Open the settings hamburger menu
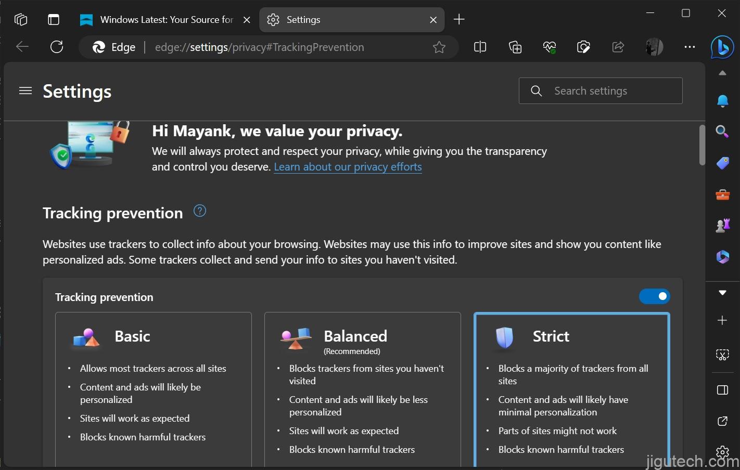The height and width of the screenshot is (470, 740). (25, 91)
